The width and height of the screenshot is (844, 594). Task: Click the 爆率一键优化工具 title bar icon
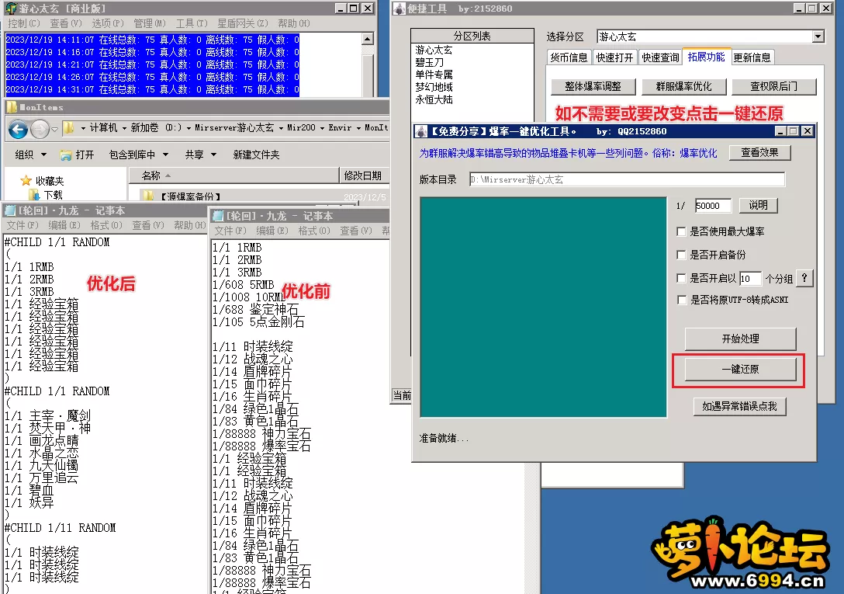(x=421, y=131)
